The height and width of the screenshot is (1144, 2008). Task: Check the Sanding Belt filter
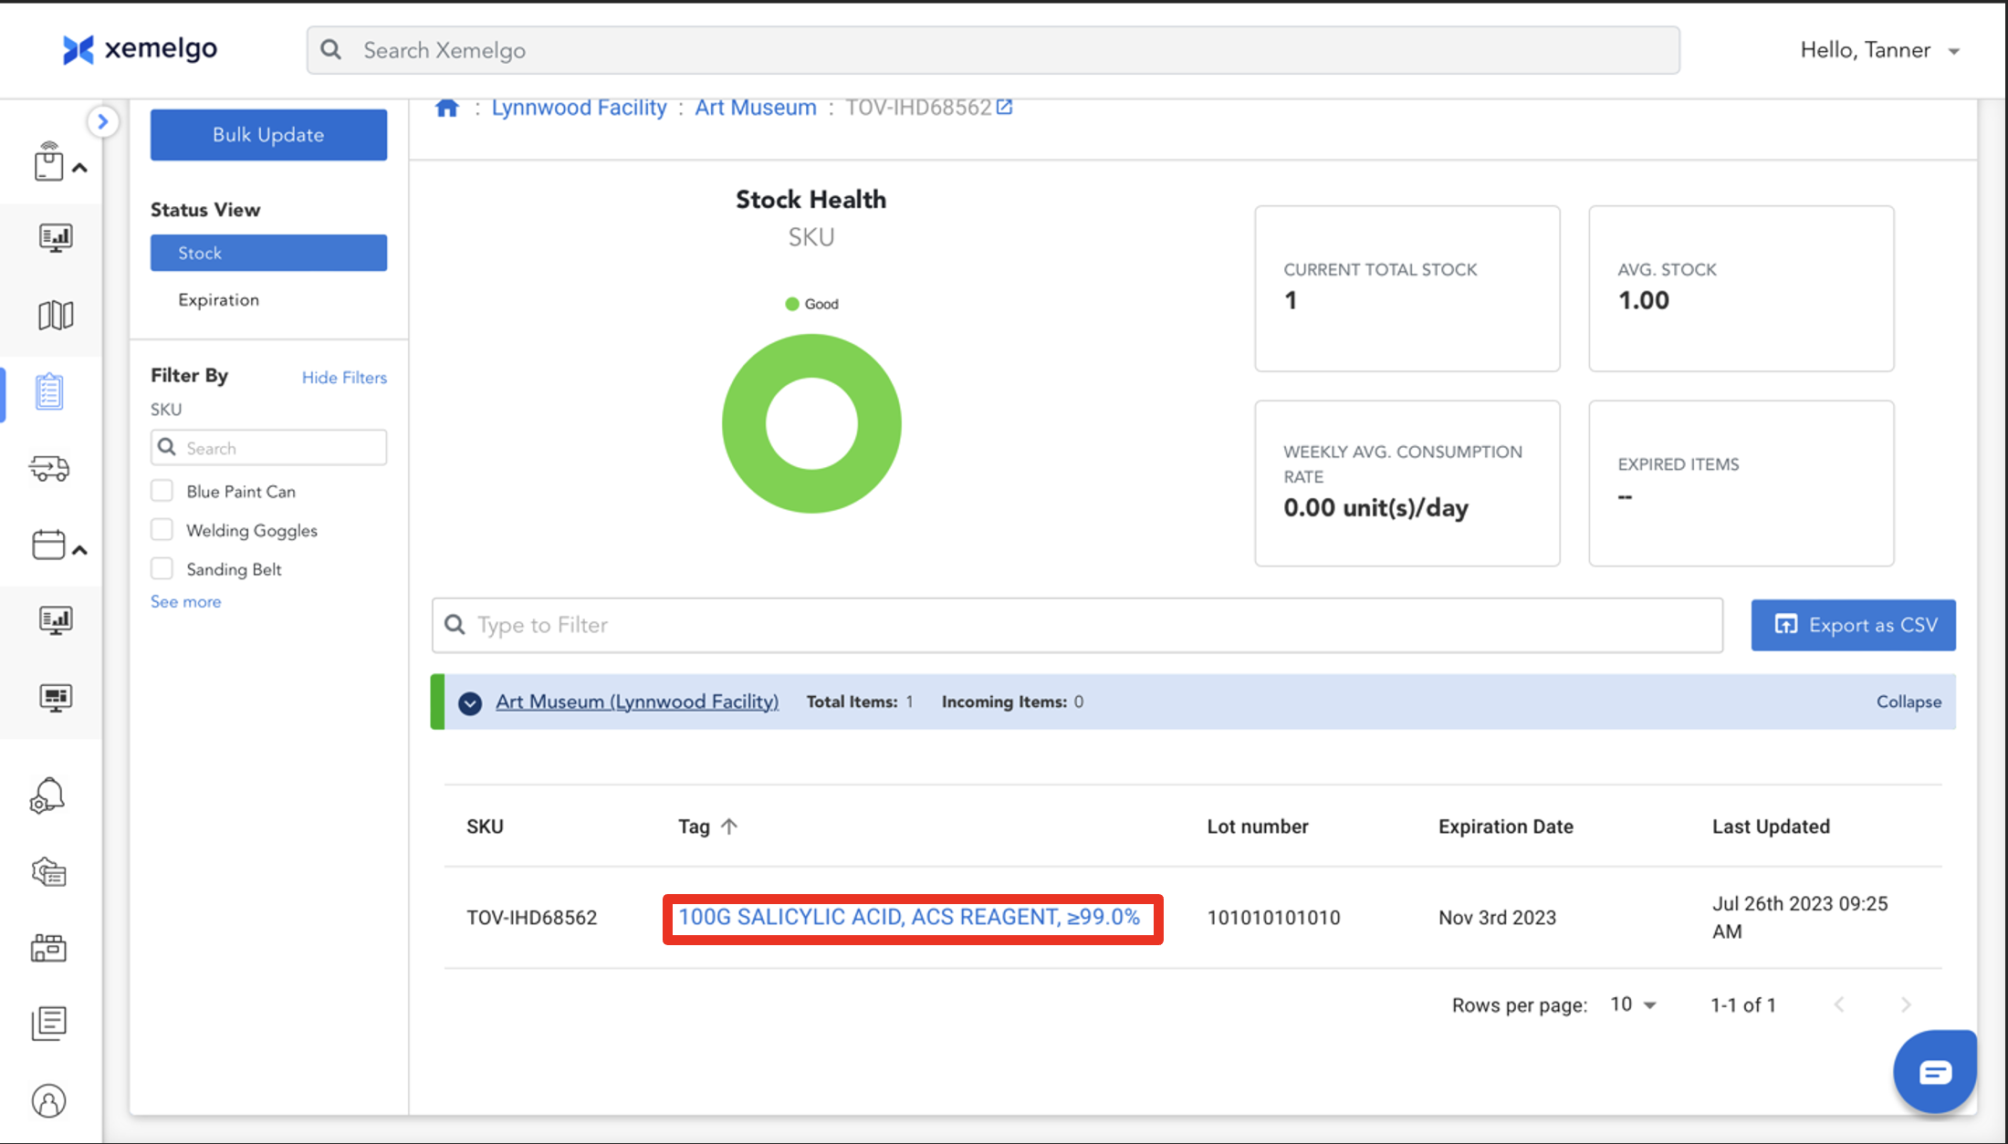click(x=162, y=569)
